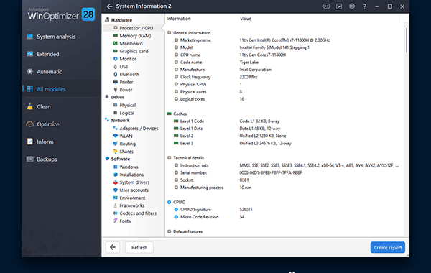Open the Optimize section

[48, 124]
